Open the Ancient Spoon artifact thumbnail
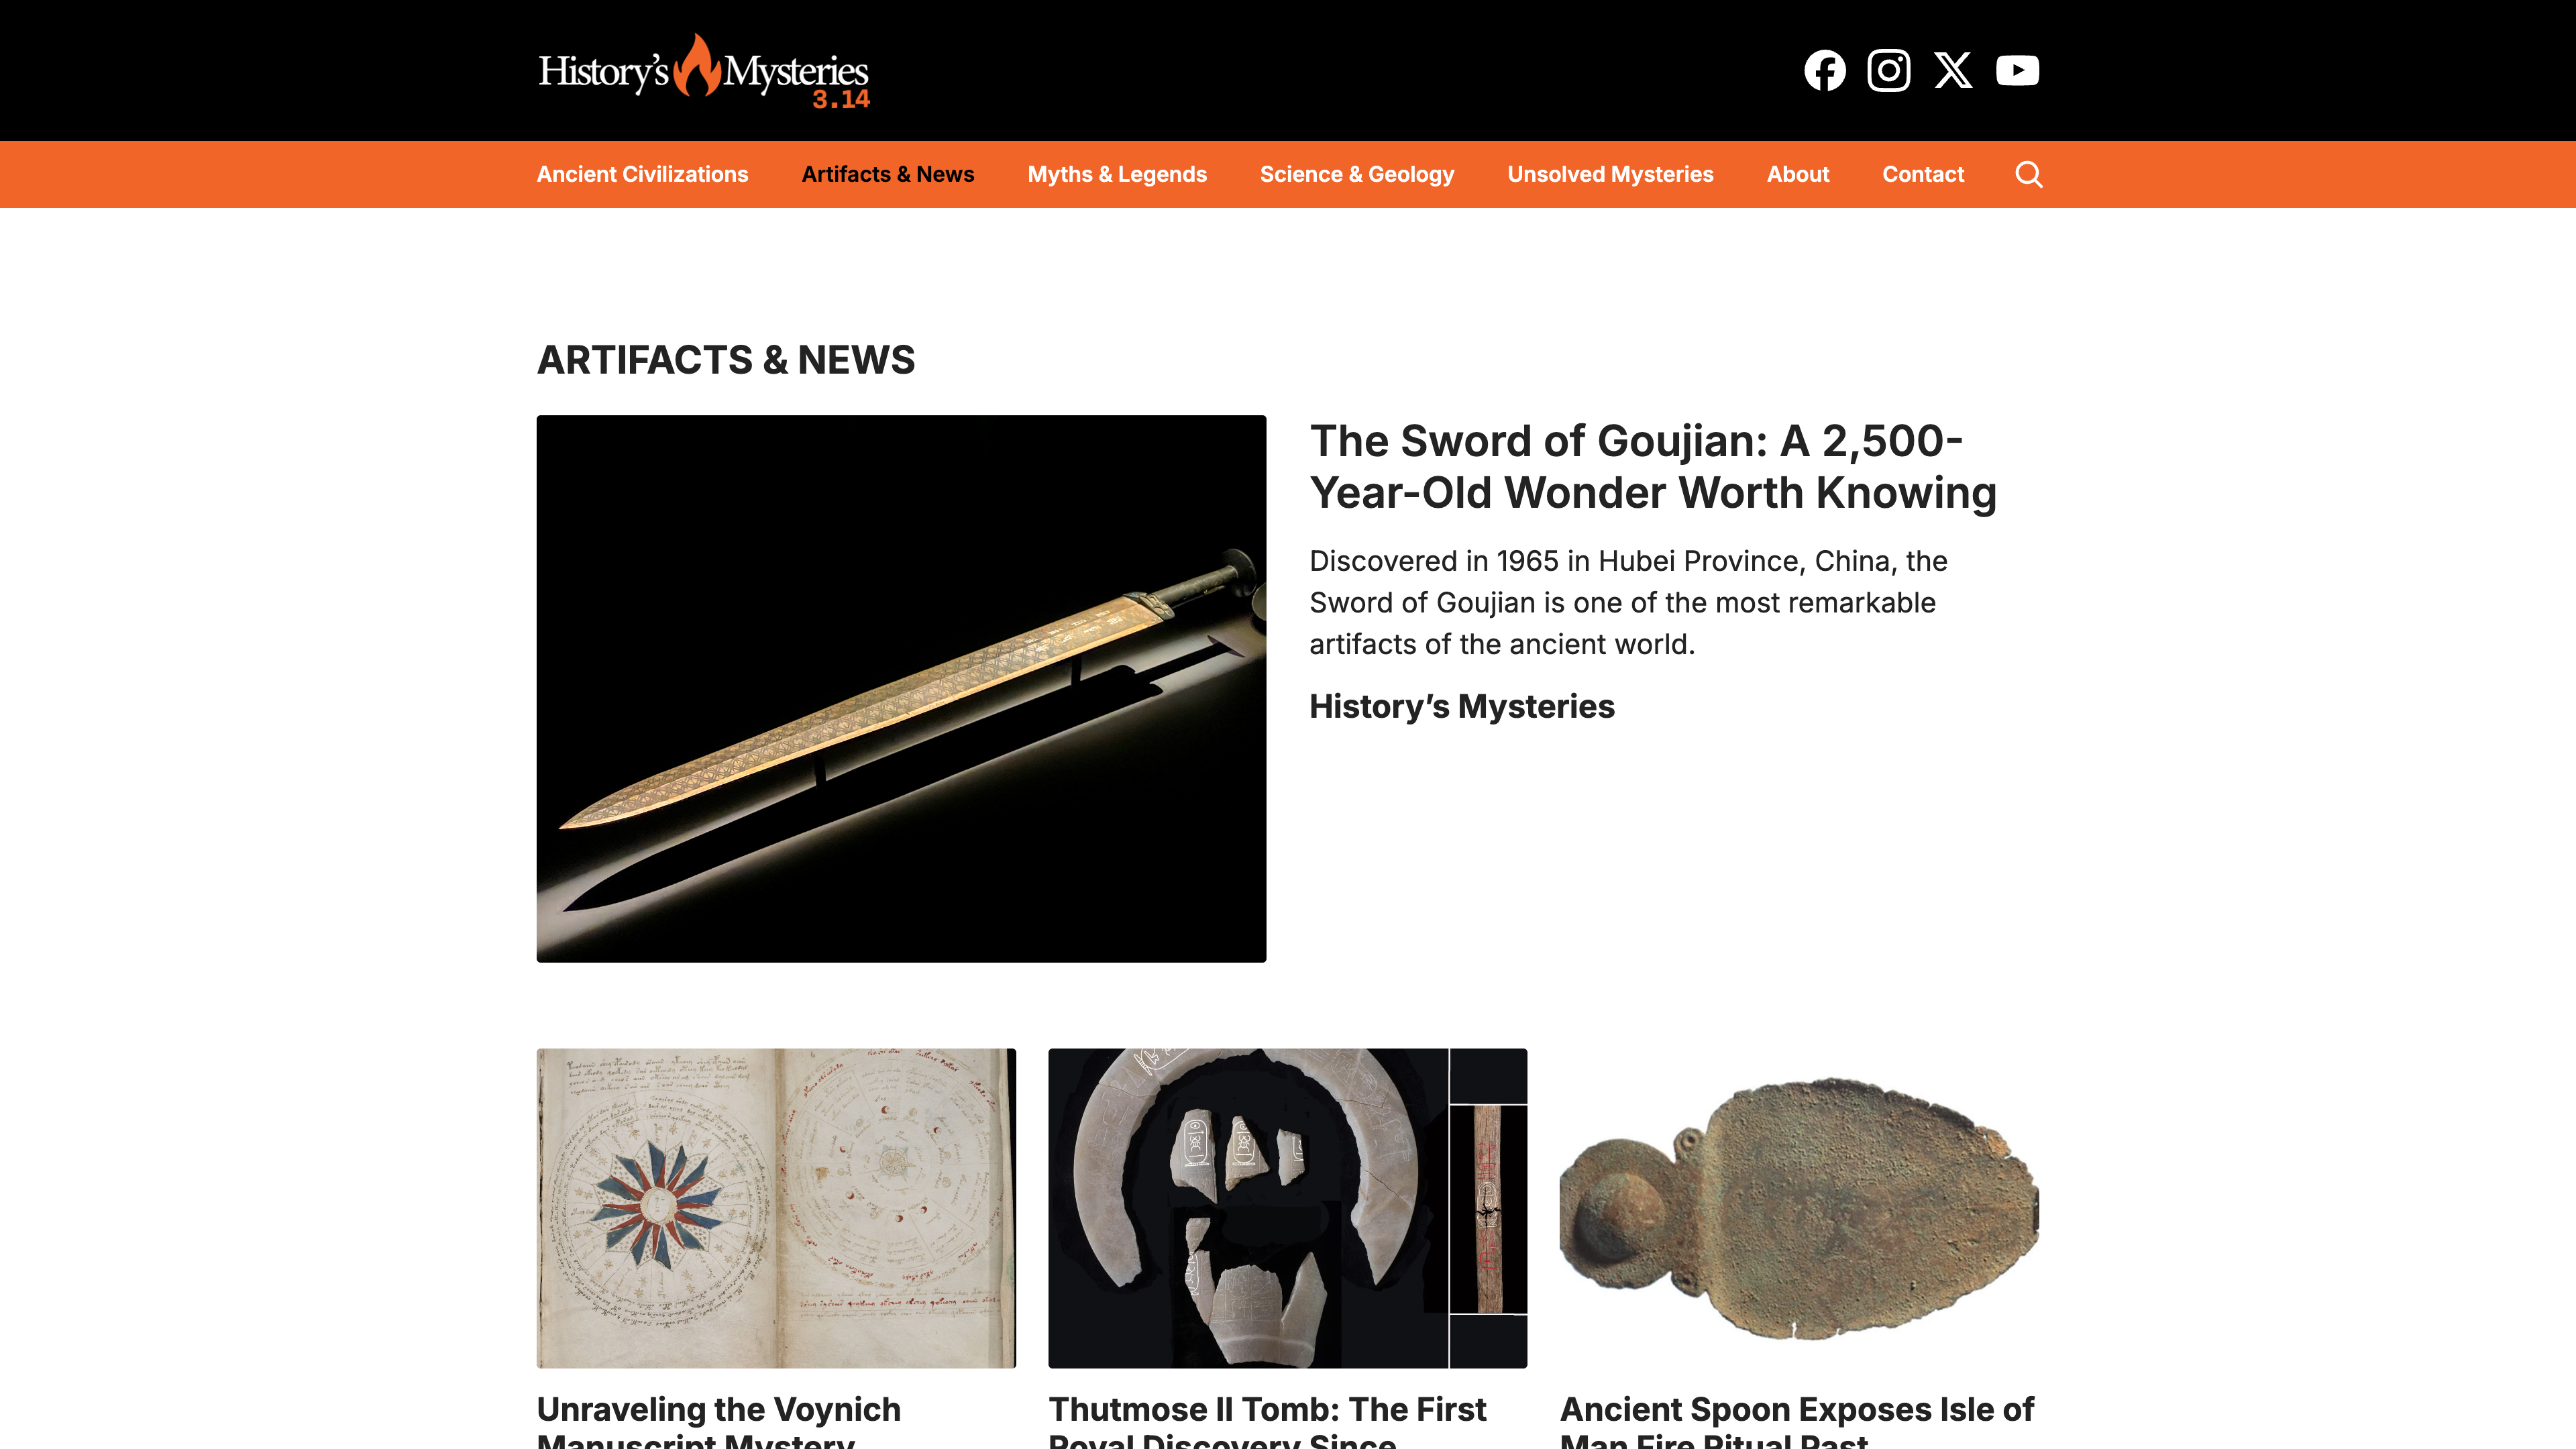The height and width of the screenshot is (1449, 2576). click(x=1799, y=1207)
